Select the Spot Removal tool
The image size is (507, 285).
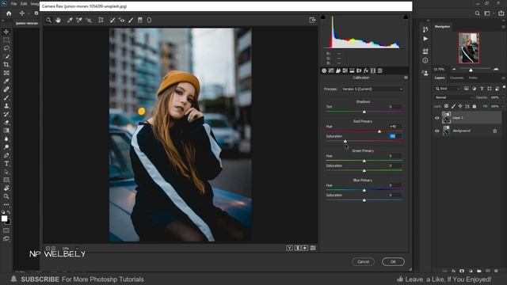pyautogui.click(x=112, y=20)
